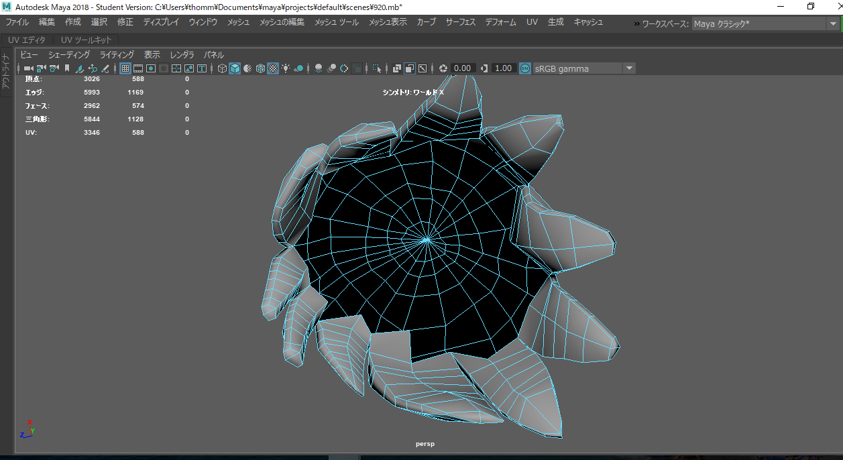The height and width of the screenshot is (460, 843).
Task: Open the シェーディング panel menu
Action: (69, 54)
